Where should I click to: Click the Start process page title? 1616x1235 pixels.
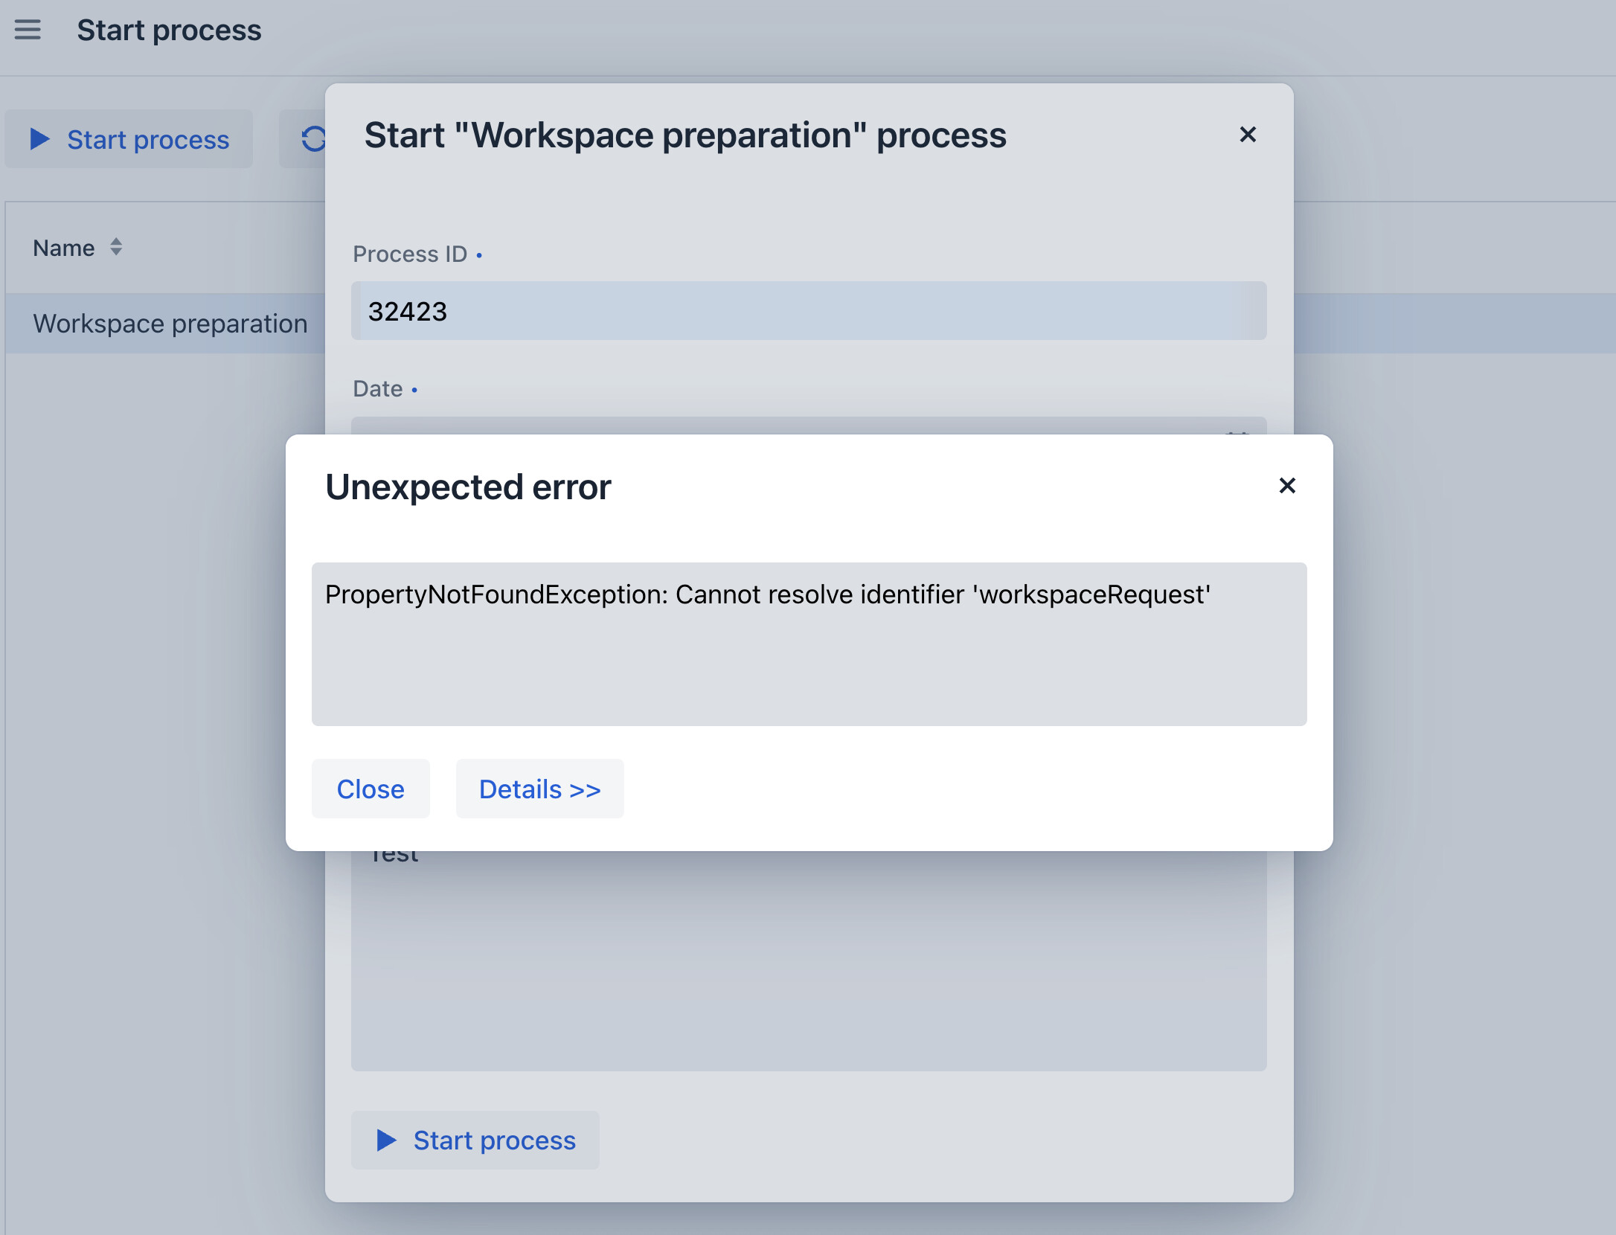click(x=169, y=31)
